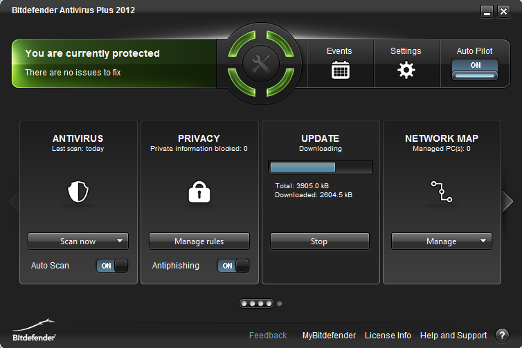Viewport: 522px width, 348px height.
Task: Click the UPDATE panel title
Action: point(321,138)
